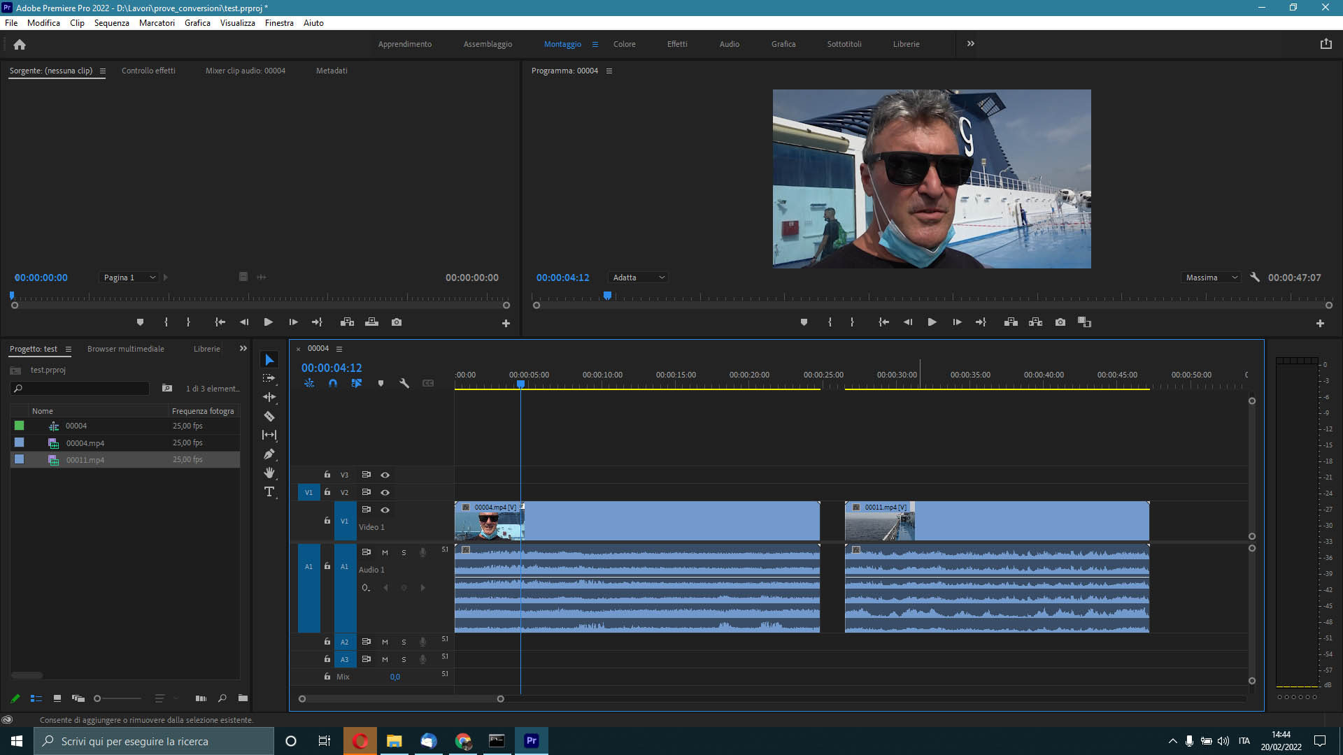Open the File menu

[x=11, y=22]
